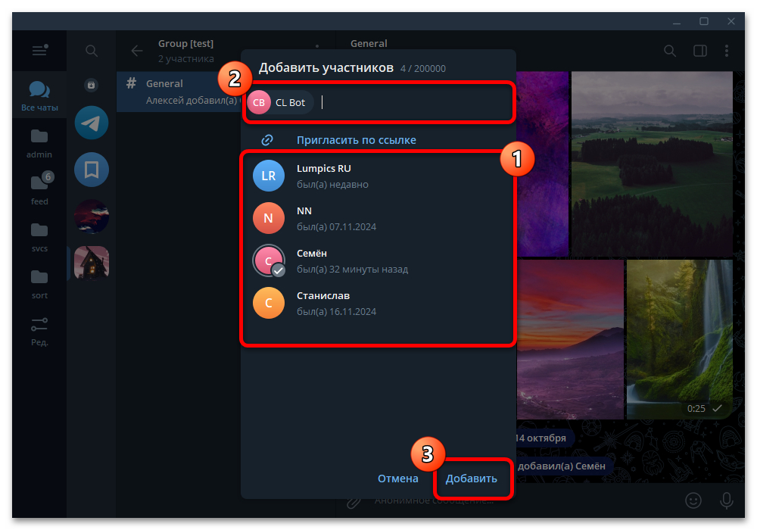The width and height of the screenshot is (757, 530).
Task: Open the Telegram chat with paper plane avatar
Action: pos(92,123)
